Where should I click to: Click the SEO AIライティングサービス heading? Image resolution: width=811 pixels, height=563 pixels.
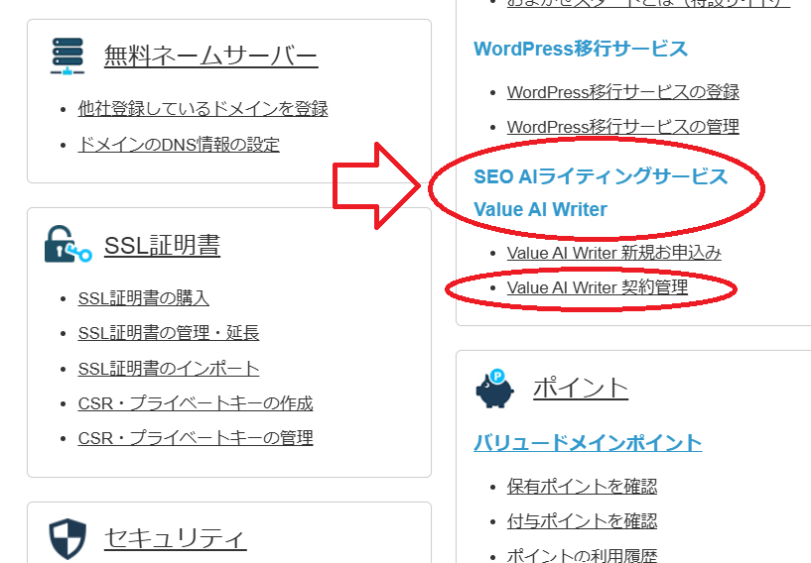click(601, 176)
